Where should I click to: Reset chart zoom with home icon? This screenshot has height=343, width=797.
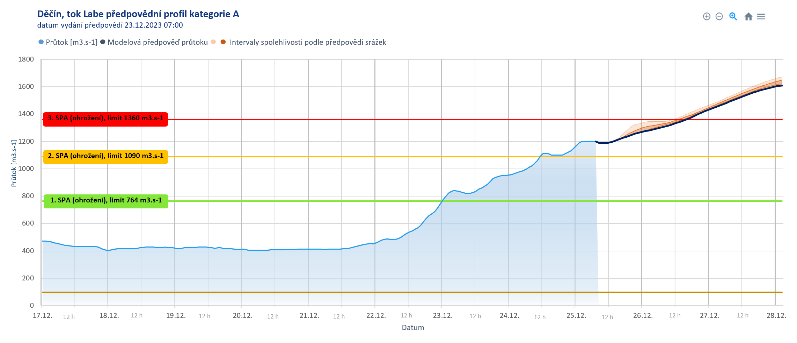point(748,16)
